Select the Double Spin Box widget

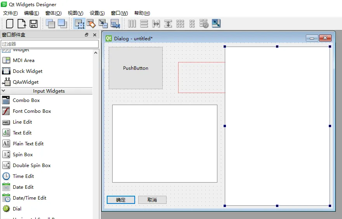click(x=31, y=166)
